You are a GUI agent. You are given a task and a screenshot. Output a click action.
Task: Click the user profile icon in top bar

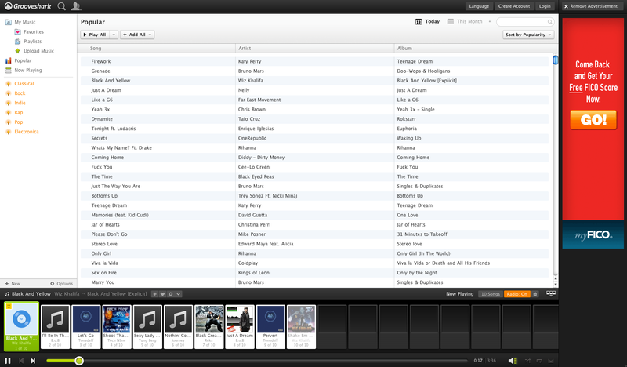click(76, 6)
